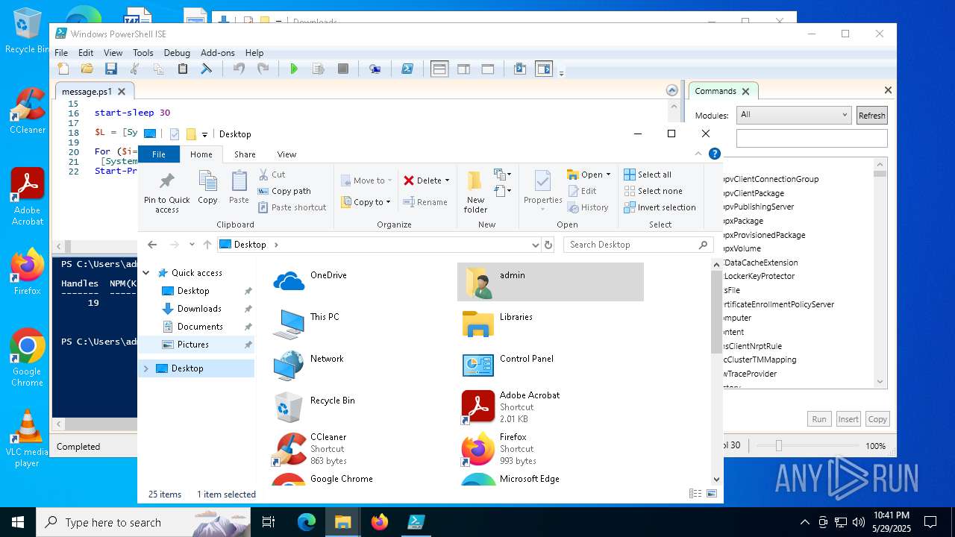Open Customize Quick Access Toolbar dropdown in Explorer
The width and height of the screenshot is (955, 537).
[x=204, y=135]
